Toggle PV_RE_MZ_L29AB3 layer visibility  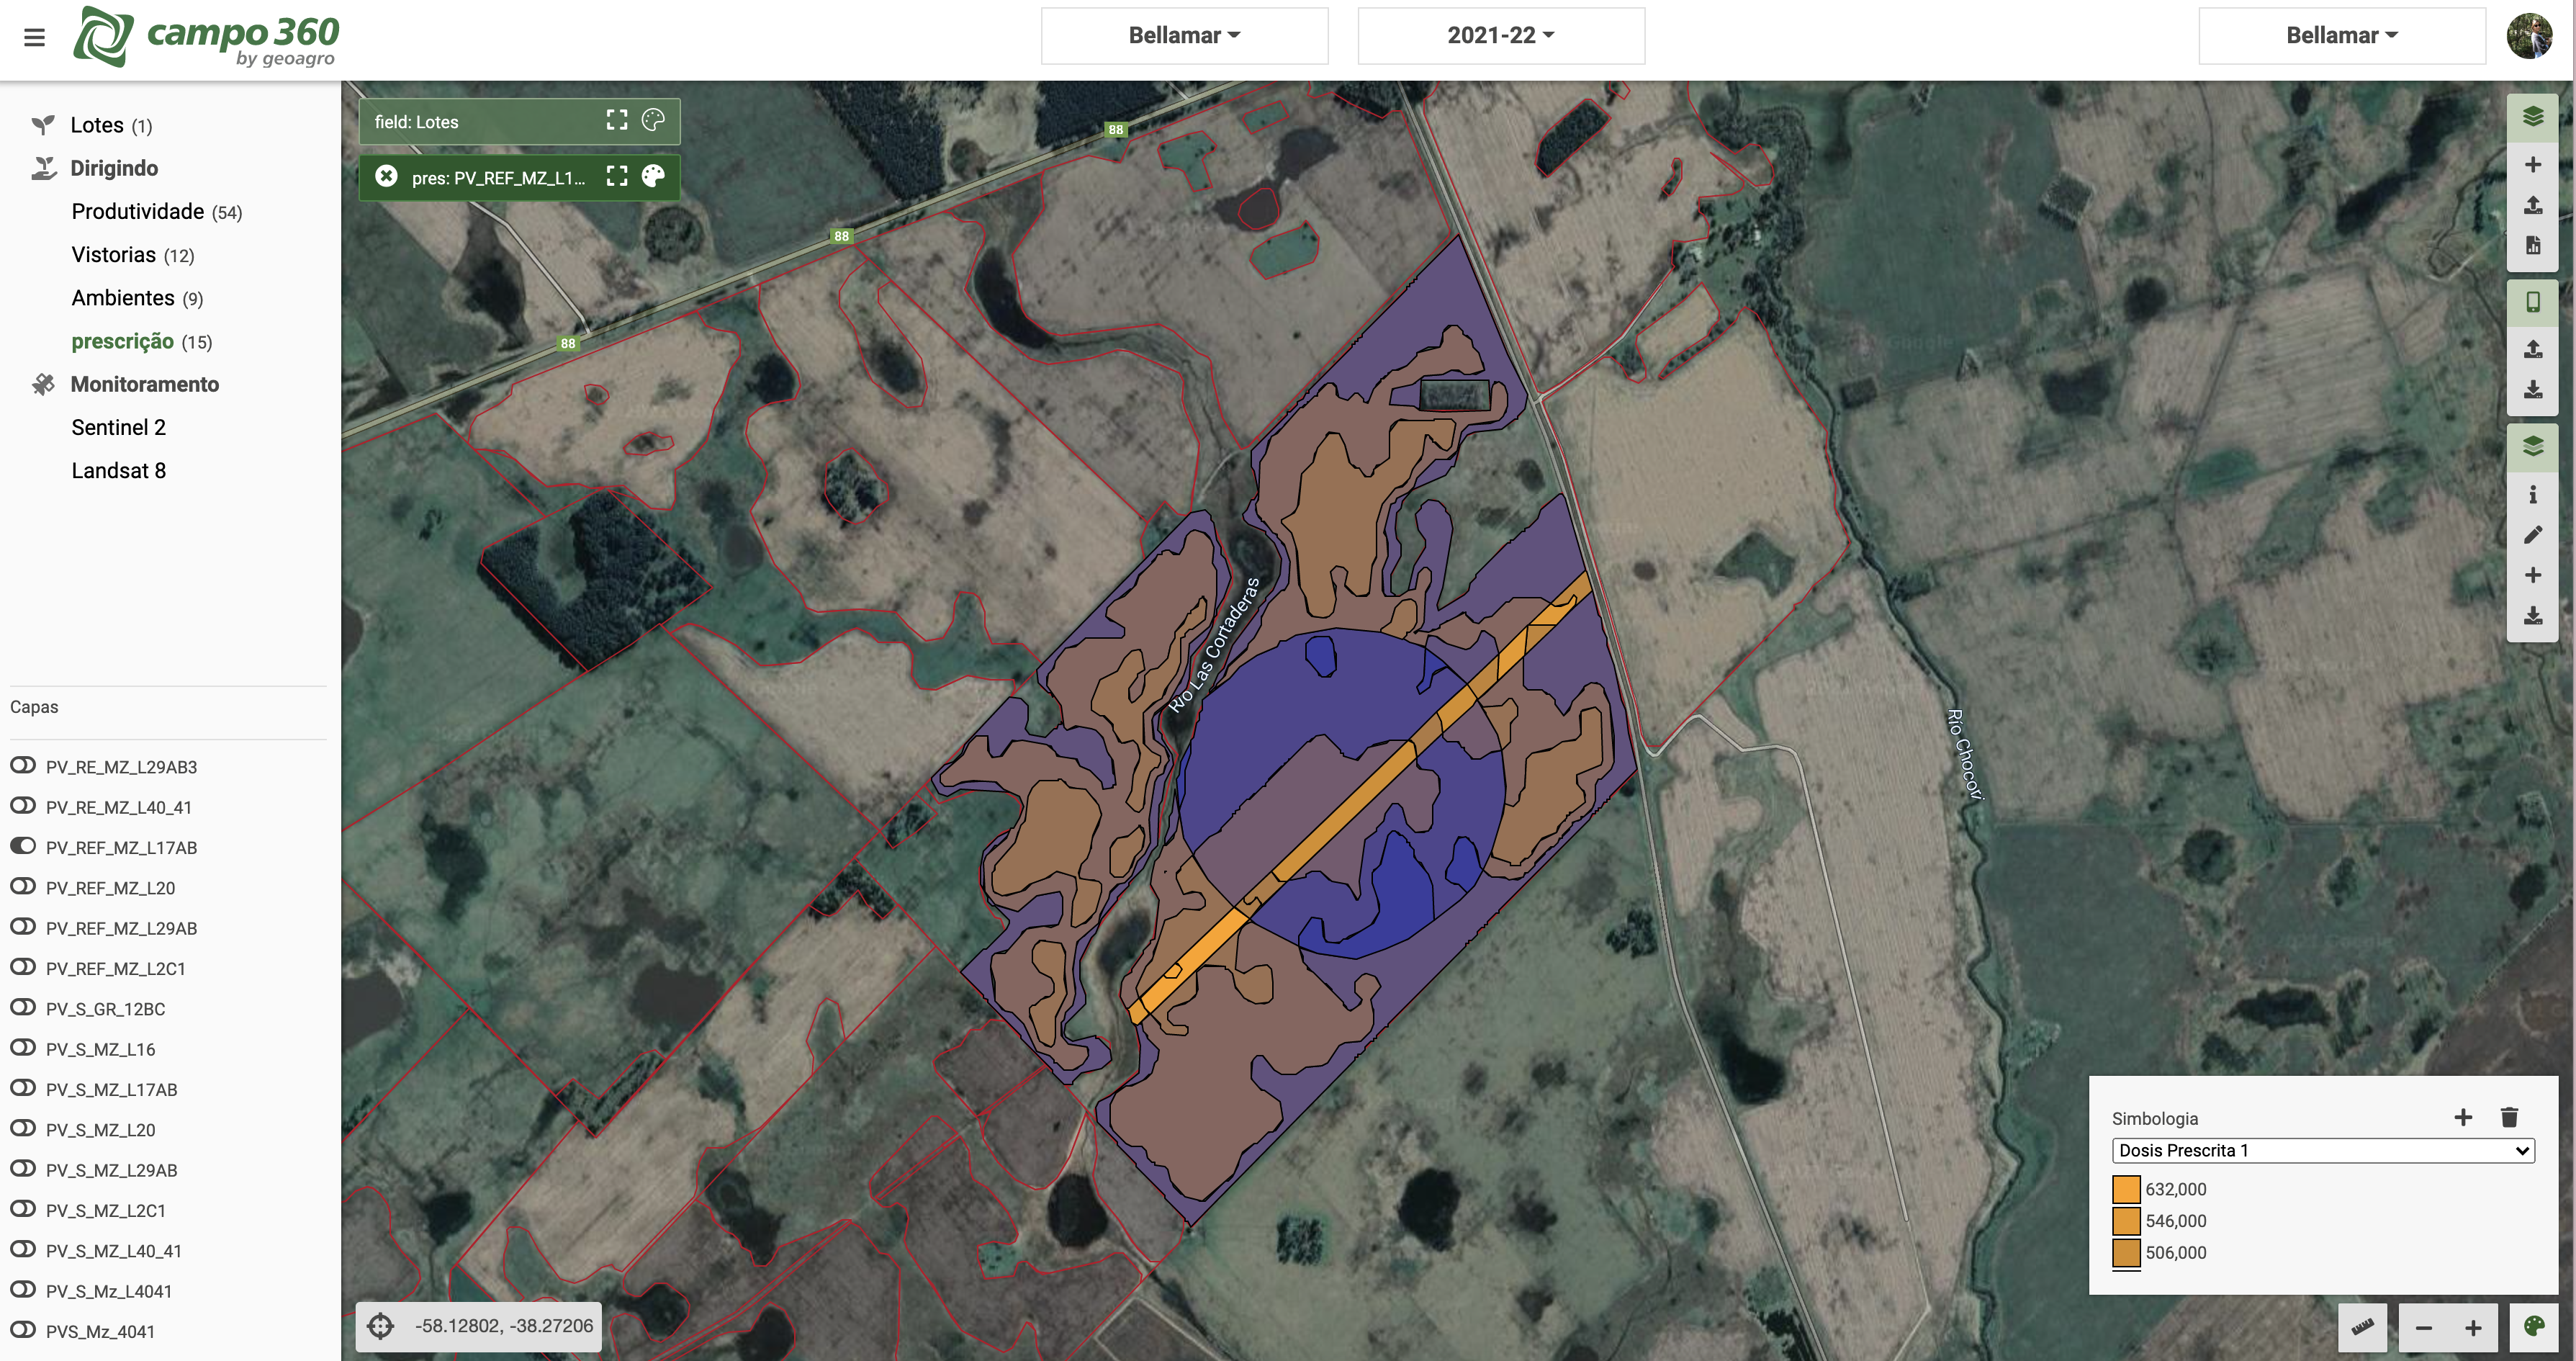coord(23,766)
